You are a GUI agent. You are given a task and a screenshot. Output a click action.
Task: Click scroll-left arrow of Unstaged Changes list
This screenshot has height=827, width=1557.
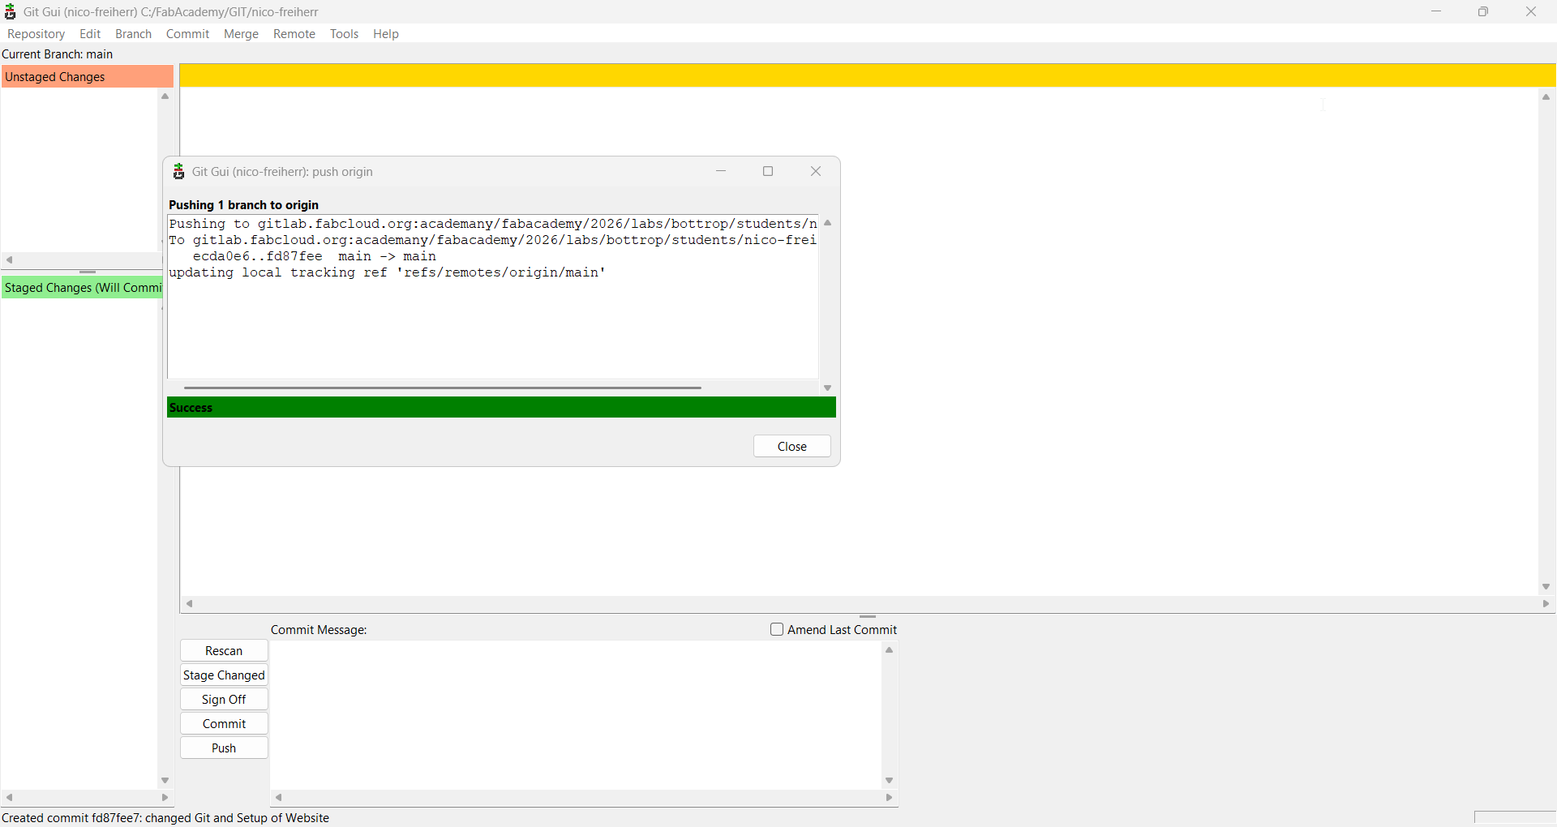(x=9, y=260)
